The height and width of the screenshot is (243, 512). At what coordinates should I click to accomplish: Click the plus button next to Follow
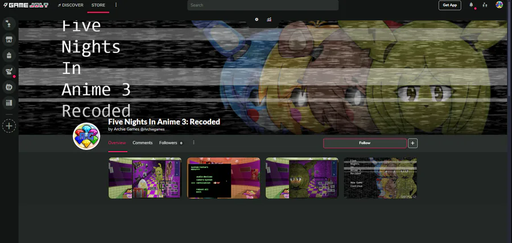pos(413,143)
